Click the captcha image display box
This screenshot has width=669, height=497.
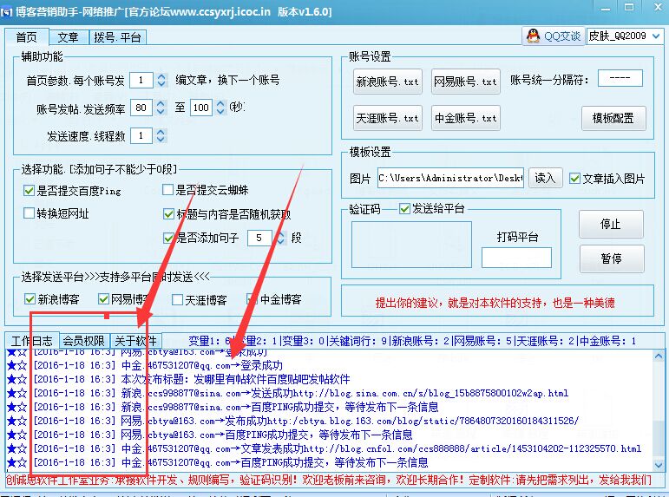(411, 245)
